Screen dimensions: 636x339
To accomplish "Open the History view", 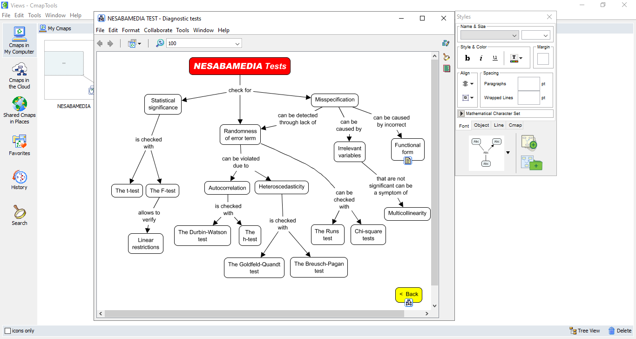I will (x=19, y=180).
